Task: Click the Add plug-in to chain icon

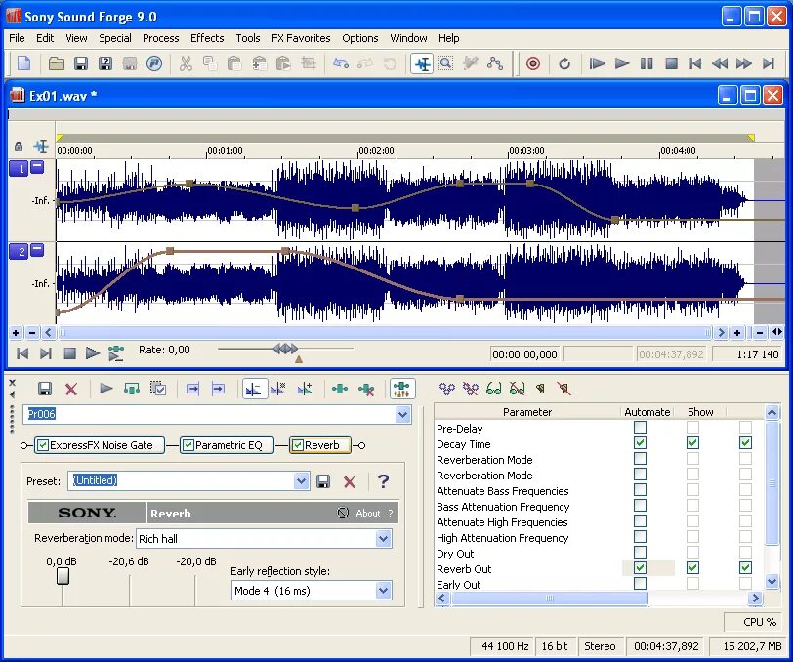Action: (339, 389)
